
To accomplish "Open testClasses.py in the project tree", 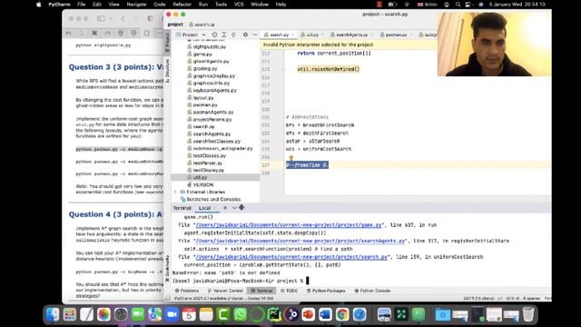I will [210, 155].
